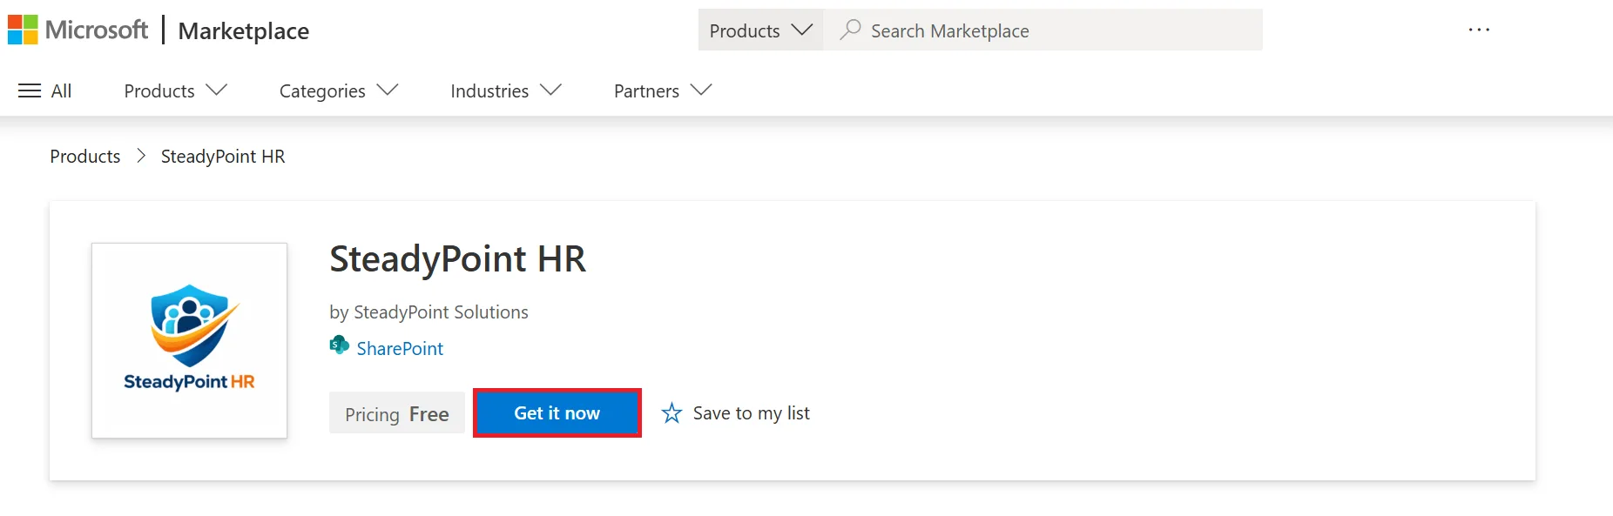Click the Microsoft logo
The image size is (1613, 516).
click(x=78, y=30)
